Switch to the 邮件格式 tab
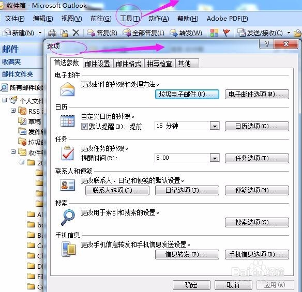The image size is (302, 292). 128,64
